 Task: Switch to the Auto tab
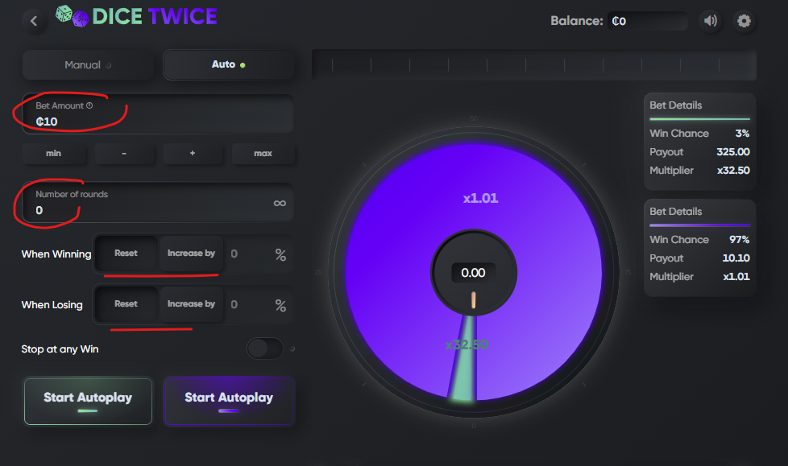(229, 64)
